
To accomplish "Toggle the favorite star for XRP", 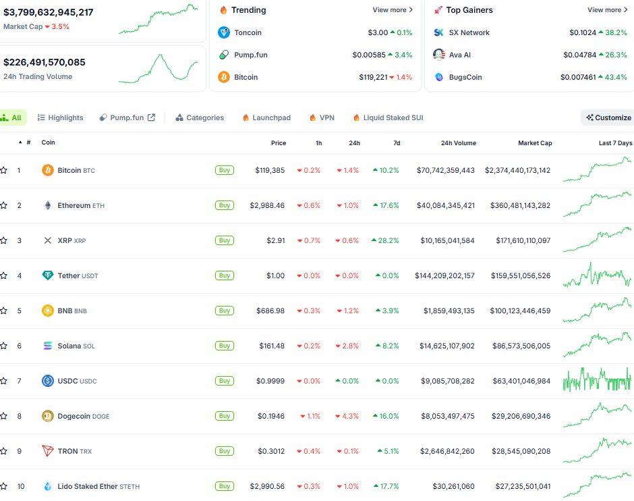I will click(x=3, y=241).
